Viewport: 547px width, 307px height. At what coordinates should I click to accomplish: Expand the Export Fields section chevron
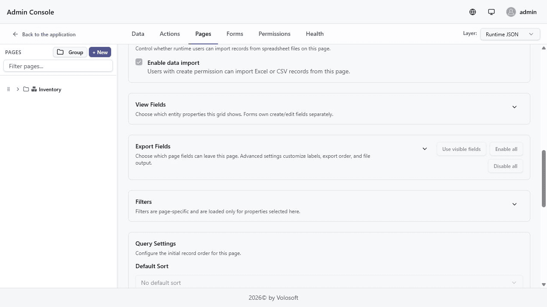click(425, 149)
